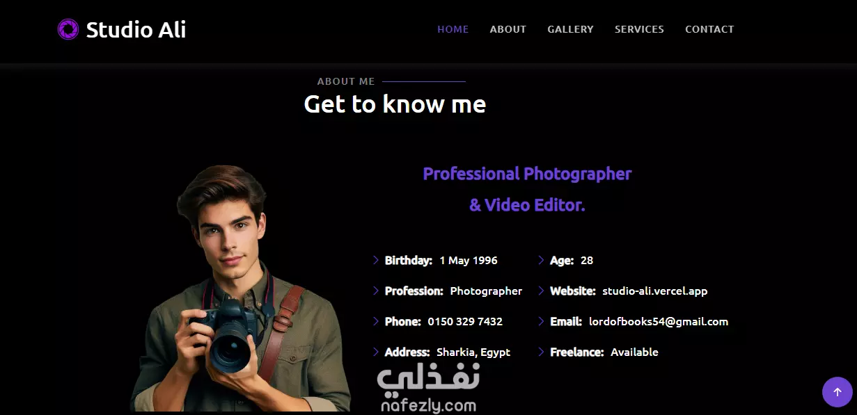The height and width of the screenshot is (415, 857).
Task: Click the Email: label
Action: [566, 321]
